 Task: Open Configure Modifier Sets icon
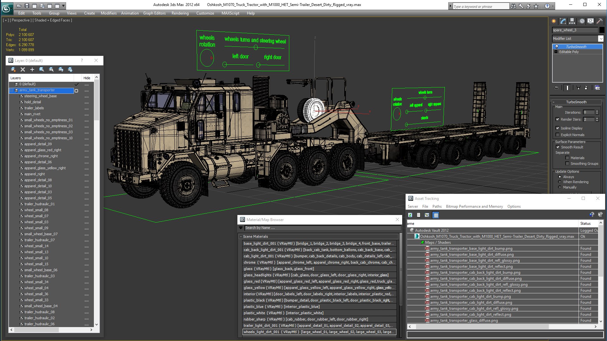pyautogui.click(x=597, y=88)
